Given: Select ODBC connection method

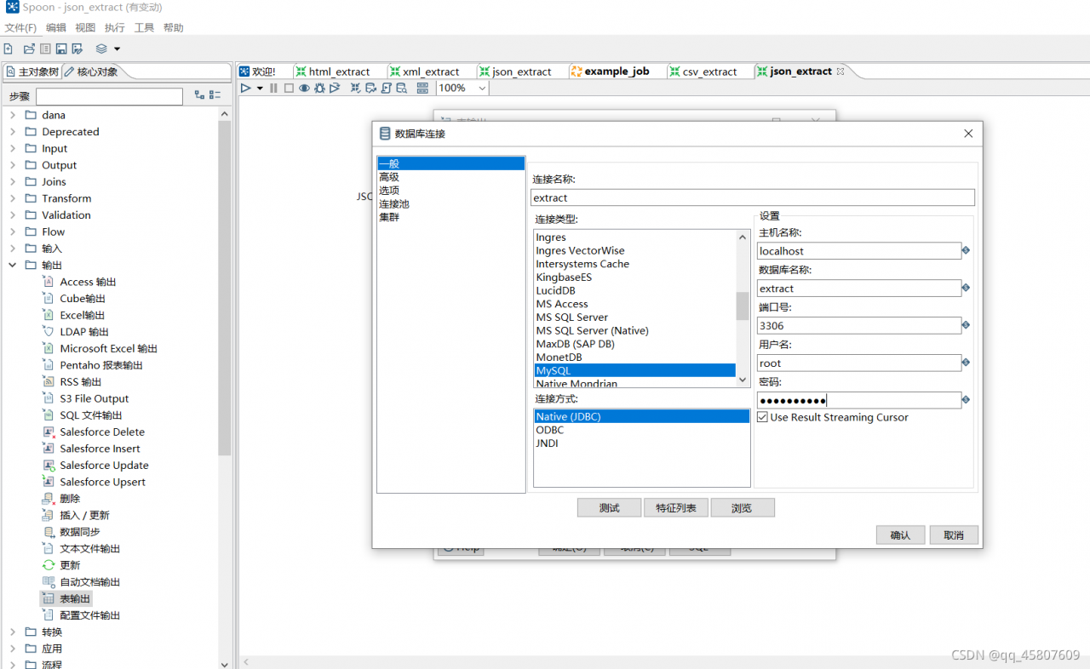Looking at the screenshot, I should [549, 430].
